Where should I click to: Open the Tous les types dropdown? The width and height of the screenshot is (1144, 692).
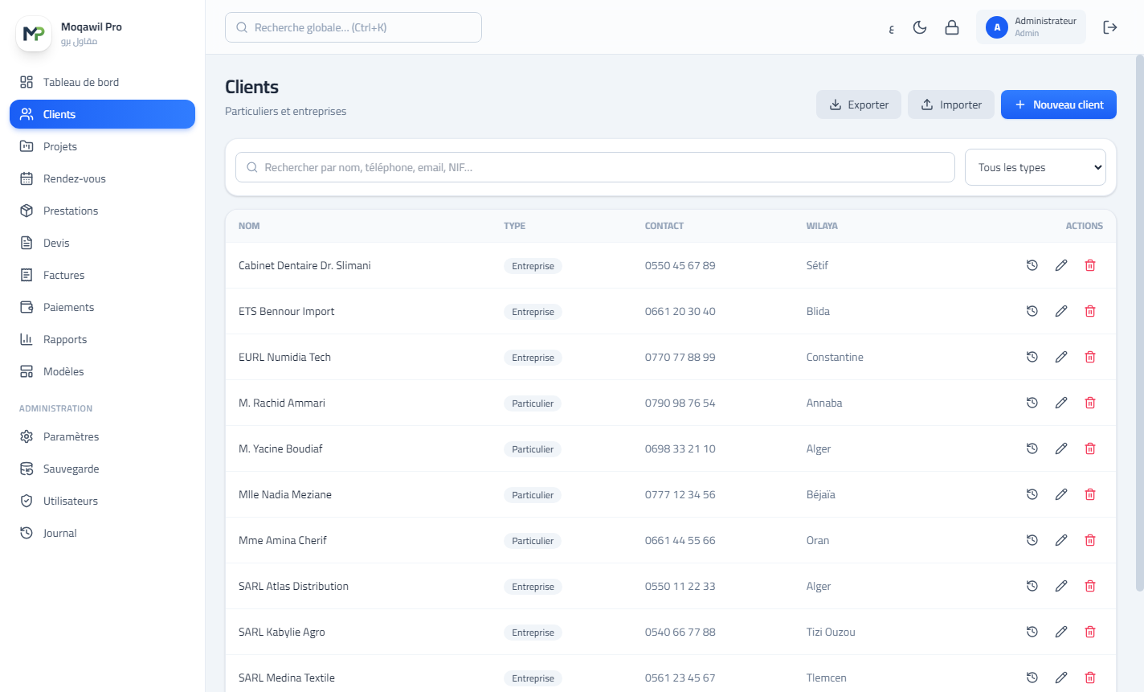click(1035, 167)
